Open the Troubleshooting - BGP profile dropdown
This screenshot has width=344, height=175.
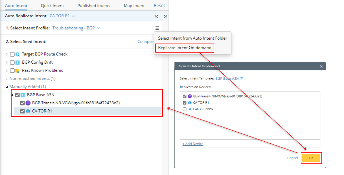[76, 28]
